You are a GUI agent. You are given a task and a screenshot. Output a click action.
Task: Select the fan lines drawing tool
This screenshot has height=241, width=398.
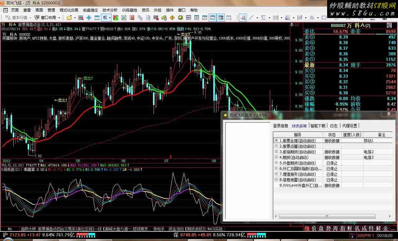[288, 18]
